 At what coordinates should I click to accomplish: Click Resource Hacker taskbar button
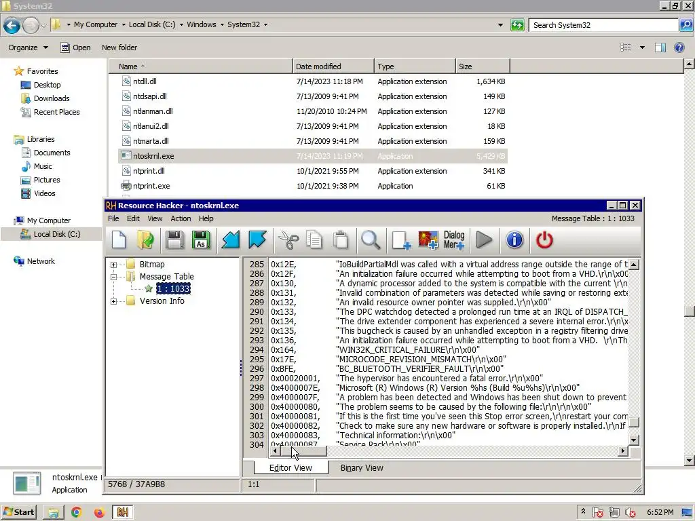[x=123, y=513]
